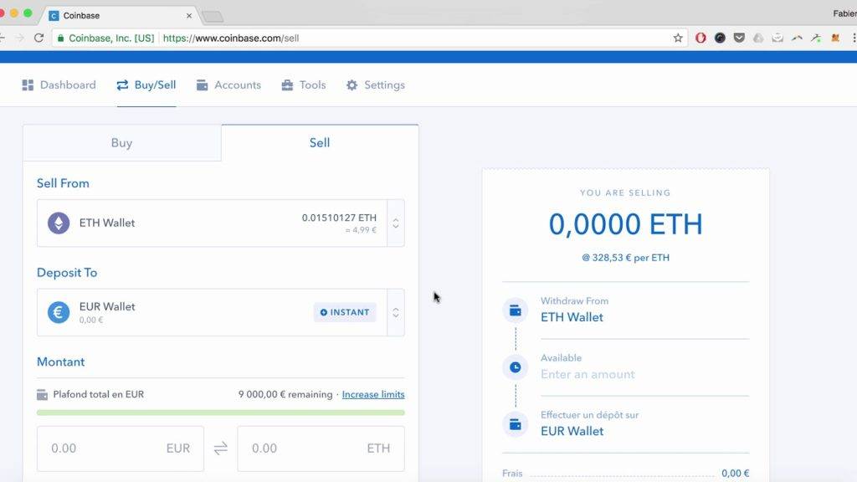Viewport: 857px width, 482px height.
Task: Go to Accounts section
Action: coord(228,85)
